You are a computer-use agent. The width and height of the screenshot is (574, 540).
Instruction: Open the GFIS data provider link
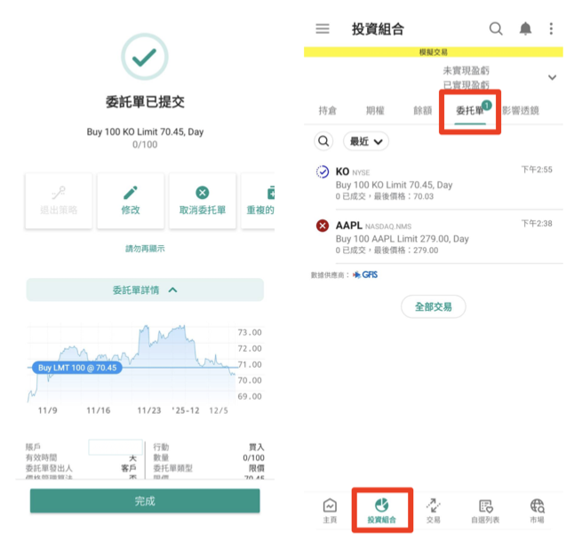[365, 274]
